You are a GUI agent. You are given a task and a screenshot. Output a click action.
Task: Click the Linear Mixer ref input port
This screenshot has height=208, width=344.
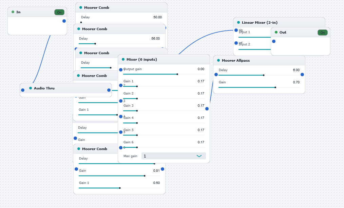click(236, 43)
